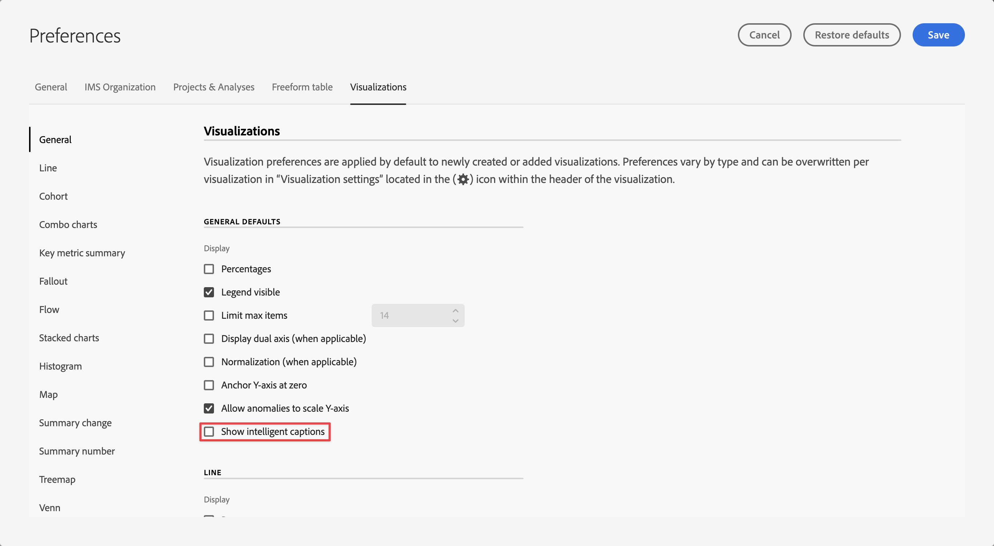Enable the Percentages checkbox
The width and height of the screenshot is (994, 546).
pos(209,269)
